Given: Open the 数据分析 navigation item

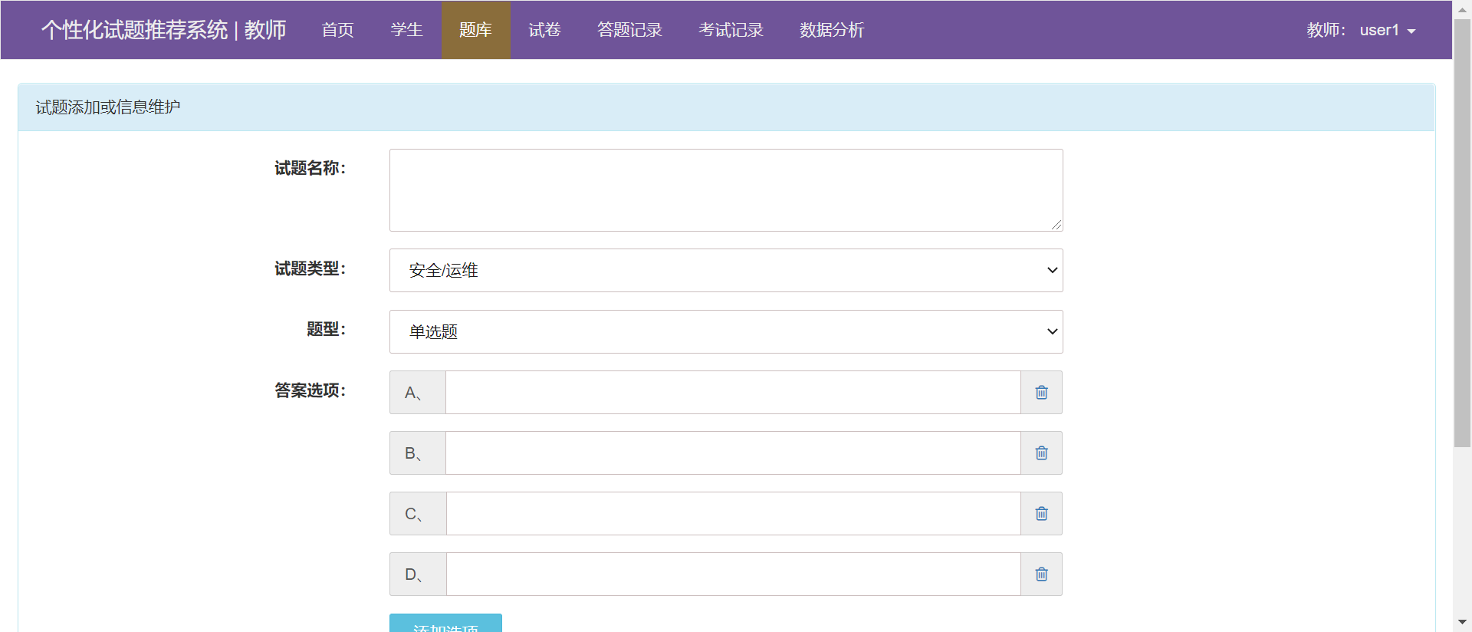Looking at the screenshot, I should coord(832,30).
